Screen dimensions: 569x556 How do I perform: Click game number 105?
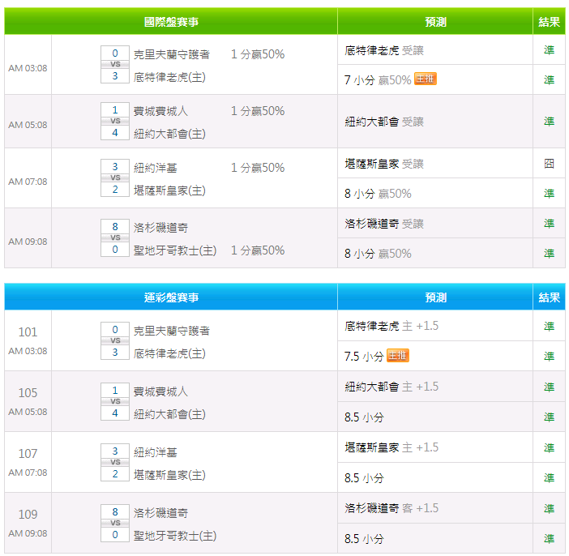coord(28,392)
